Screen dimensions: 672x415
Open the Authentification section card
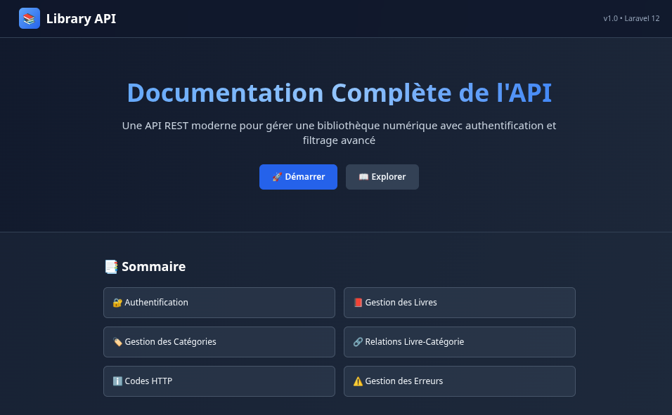coord(219,302)
